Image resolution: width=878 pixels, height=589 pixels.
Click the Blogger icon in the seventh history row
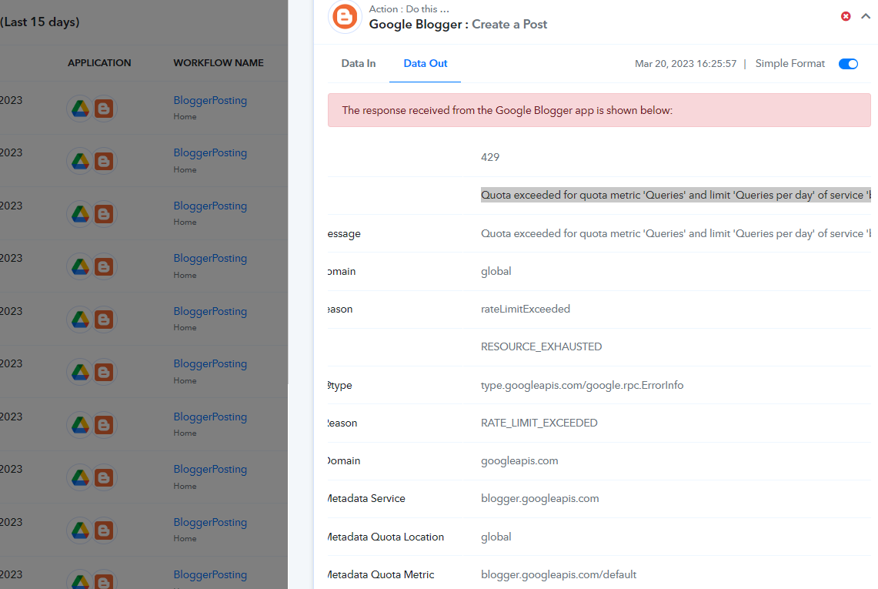tap(104, 425)
